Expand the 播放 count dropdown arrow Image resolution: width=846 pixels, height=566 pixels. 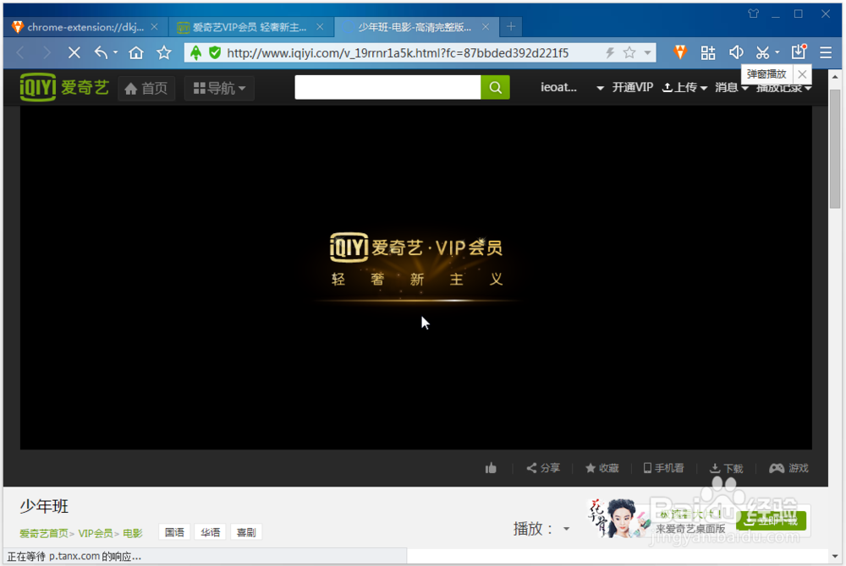pyautogui.click(x=567, y=529)
